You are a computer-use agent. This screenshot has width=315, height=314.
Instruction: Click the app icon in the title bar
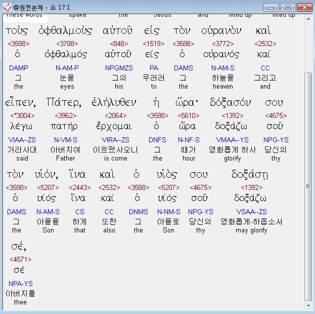[x=7, y=8]
